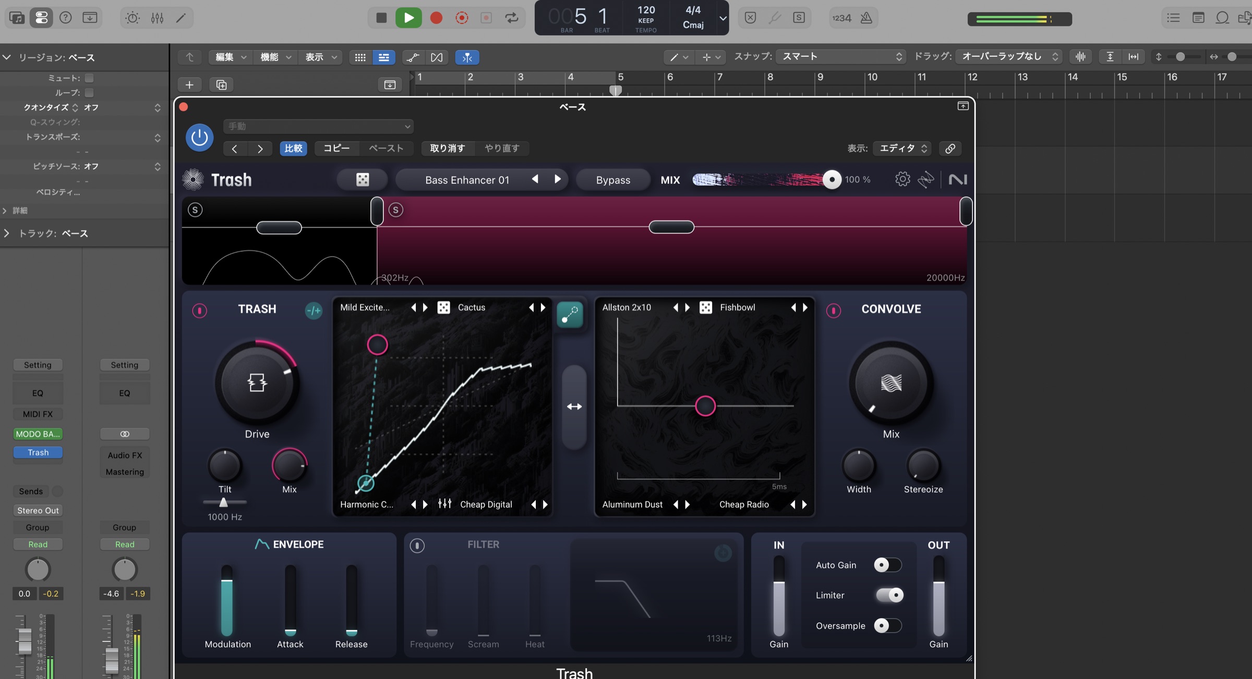1252x679 pixels.
Task: Open the 表示 menu in tracks area
Action: click(319, 57)
